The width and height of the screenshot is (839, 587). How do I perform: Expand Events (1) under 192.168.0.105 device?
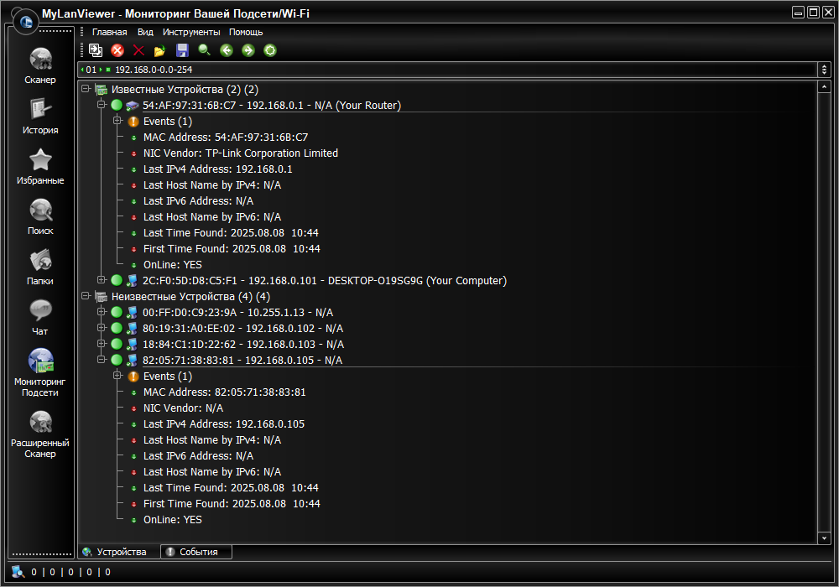(x=117, y=376)
